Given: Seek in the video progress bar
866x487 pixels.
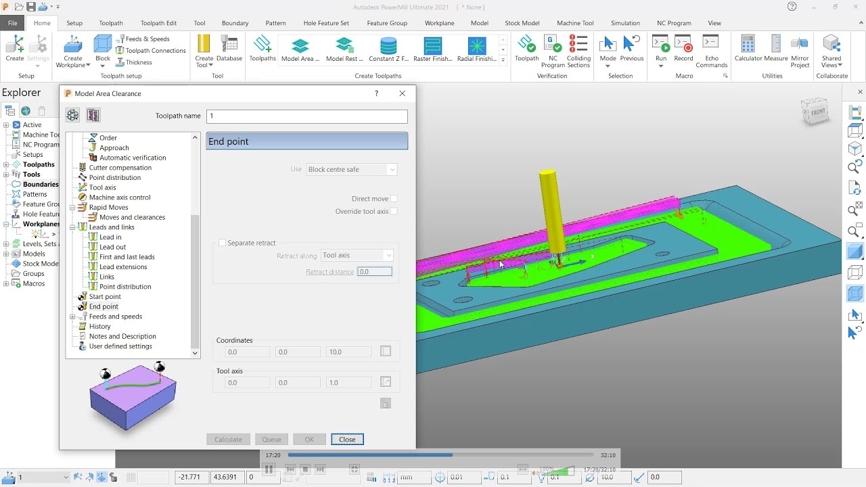Looking at the screenshot, I should 440,455.
